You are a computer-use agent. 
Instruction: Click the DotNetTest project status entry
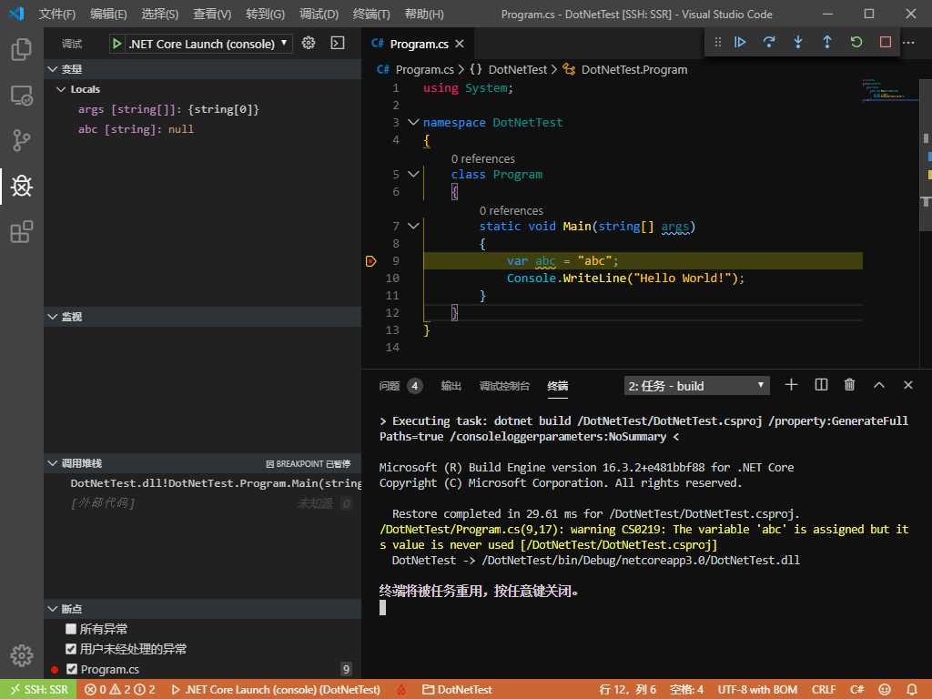coord(458,690)
